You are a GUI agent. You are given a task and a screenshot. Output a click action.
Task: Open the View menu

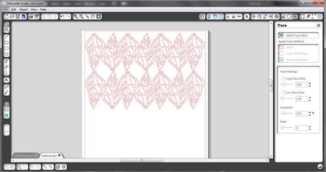[34, 10]
